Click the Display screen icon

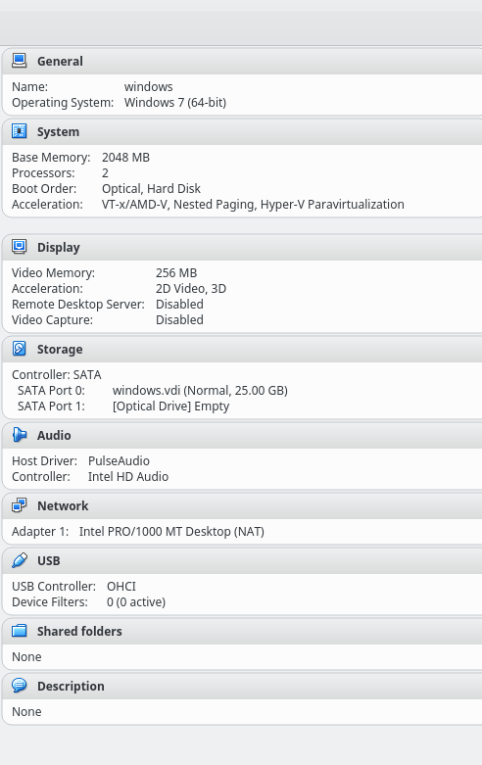point(19,248)
